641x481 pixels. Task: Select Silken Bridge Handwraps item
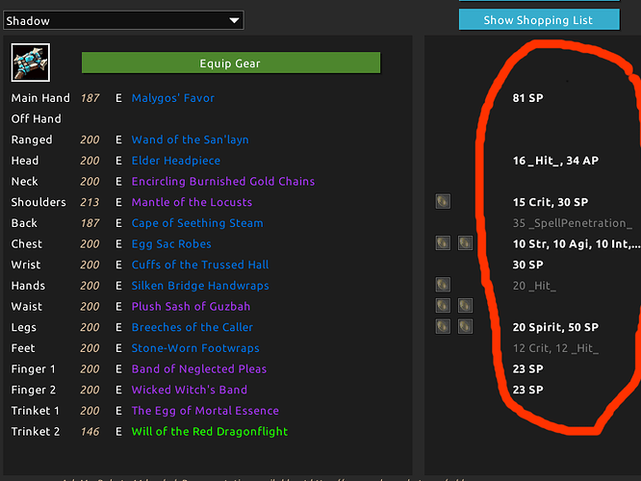pos(200,286)
